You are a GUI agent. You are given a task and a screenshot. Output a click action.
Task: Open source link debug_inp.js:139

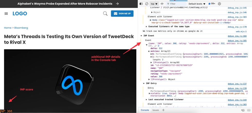point(237,88)
